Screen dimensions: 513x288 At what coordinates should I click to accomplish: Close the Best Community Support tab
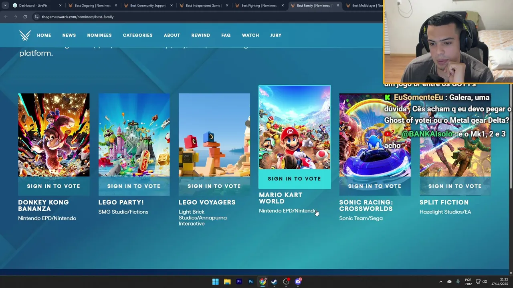click(172, 6)
